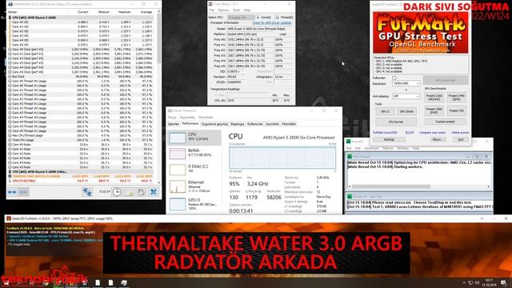Open the Görünüm menu in Task Manager
The height and width of the screenshot is (288, 512).
click(x=206, y=118)
